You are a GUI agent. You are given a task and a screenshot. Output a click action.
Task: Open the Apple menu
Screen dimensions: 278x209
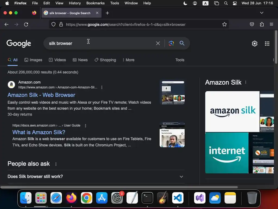[x=7, y=3]
